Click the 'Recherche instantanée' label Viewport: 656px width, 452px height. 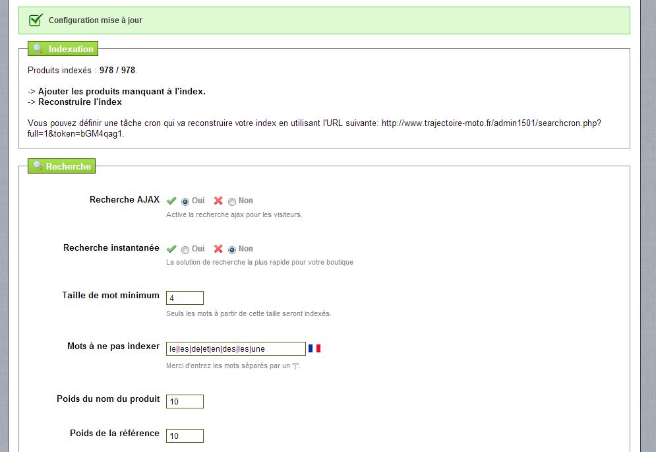111,247
